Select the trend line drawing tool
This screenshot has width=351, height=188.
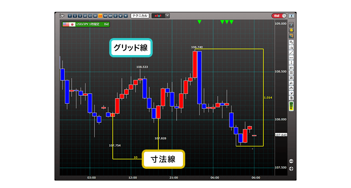click(x=291, y=52)
